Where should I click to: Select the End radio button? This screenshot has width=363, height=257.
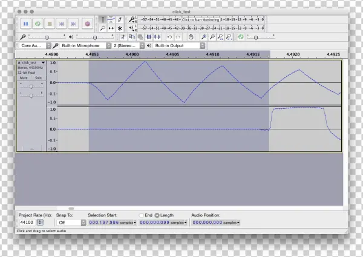(x=142, y=215)
